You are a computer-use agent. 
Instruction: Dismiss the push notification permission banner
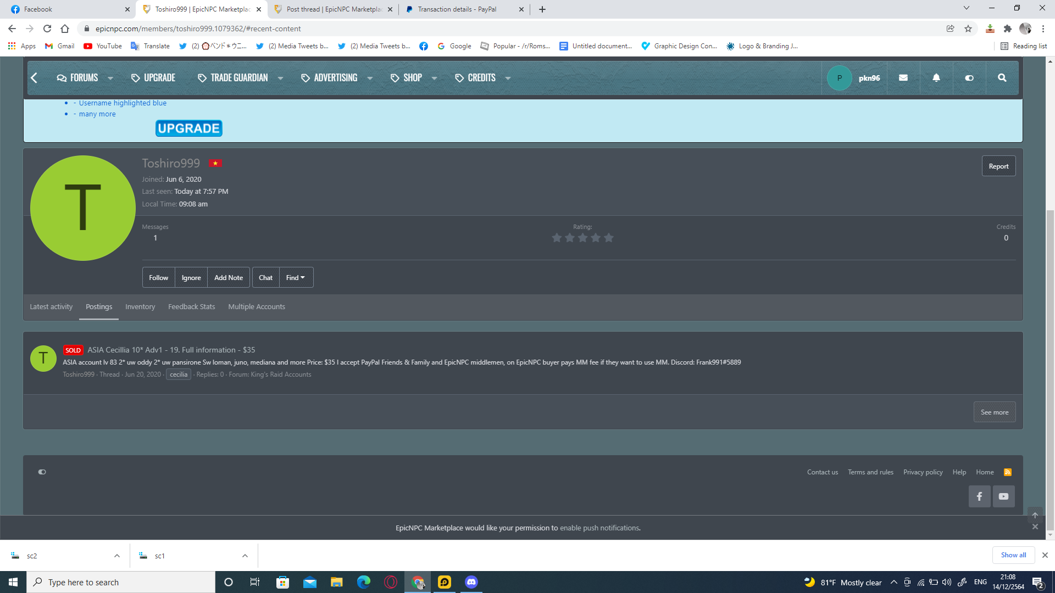(x=1035, y=527)
